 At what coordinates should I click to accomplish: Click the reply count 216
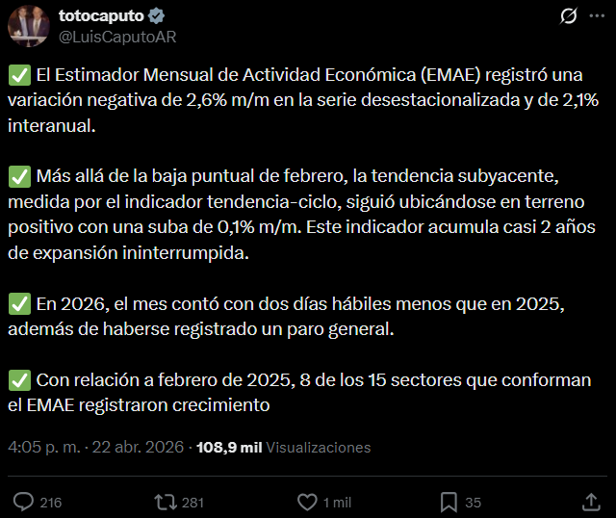tap(51, 503)
